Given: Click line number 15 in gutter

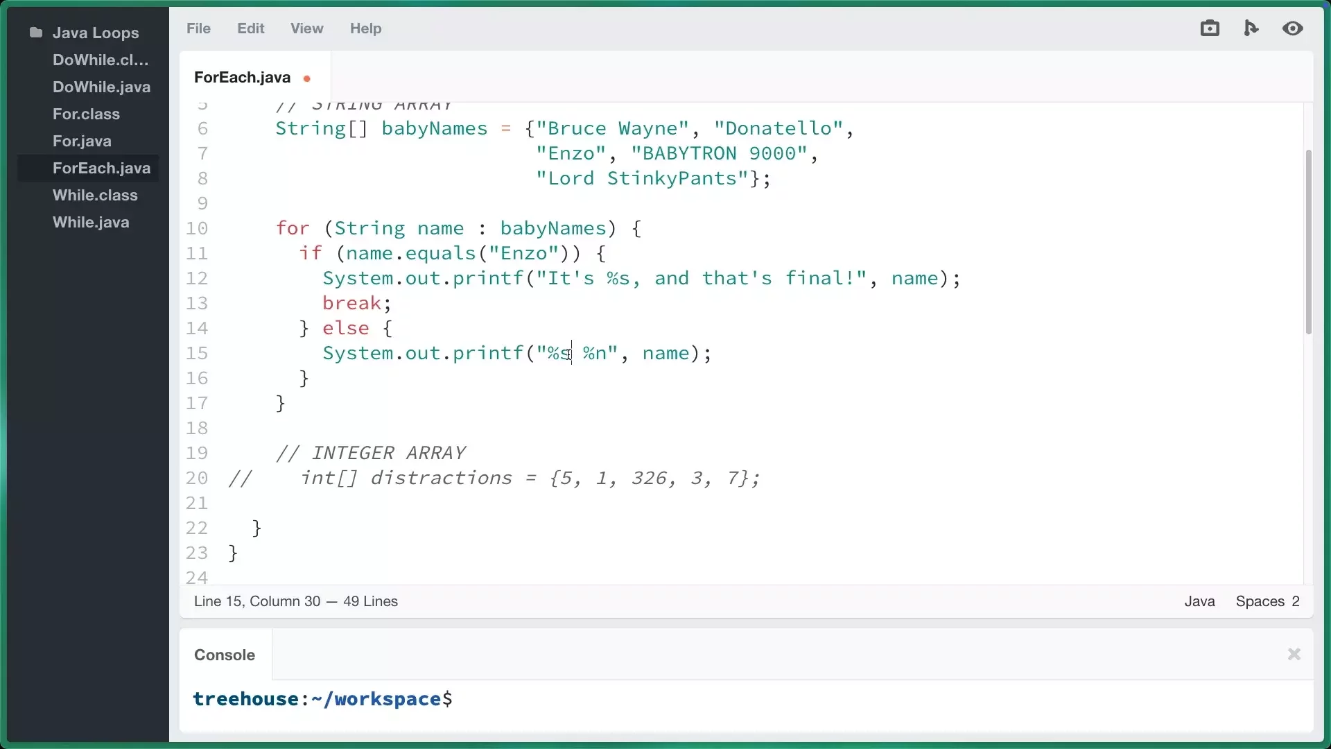Looking at the screenshot, I should coord(197,353).
